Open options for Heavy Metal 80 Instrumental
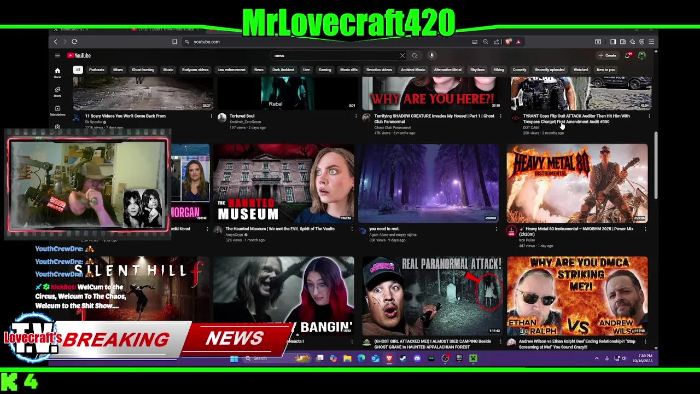This screenshot has height=394, width=700. click(x=645, y=229)
